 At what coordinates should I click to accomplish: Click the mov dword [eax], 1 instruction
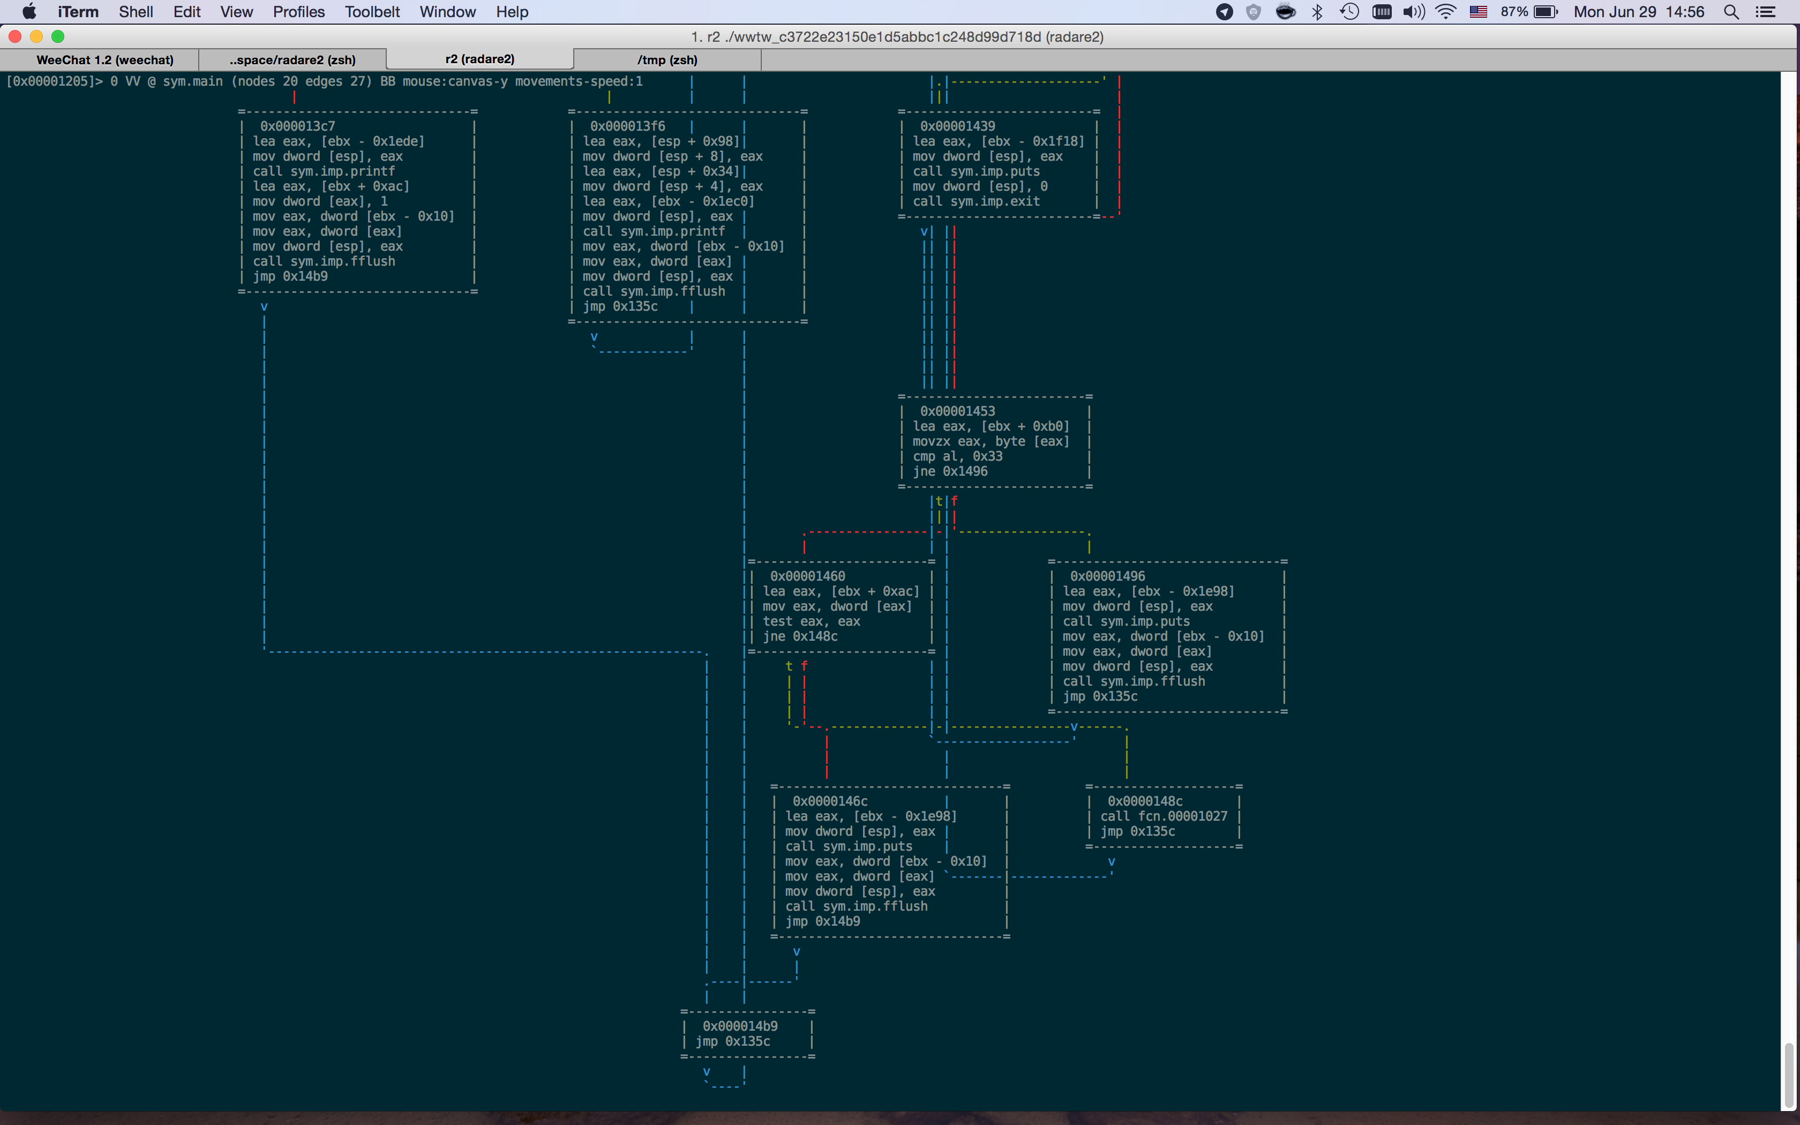[x=320, y=201]
